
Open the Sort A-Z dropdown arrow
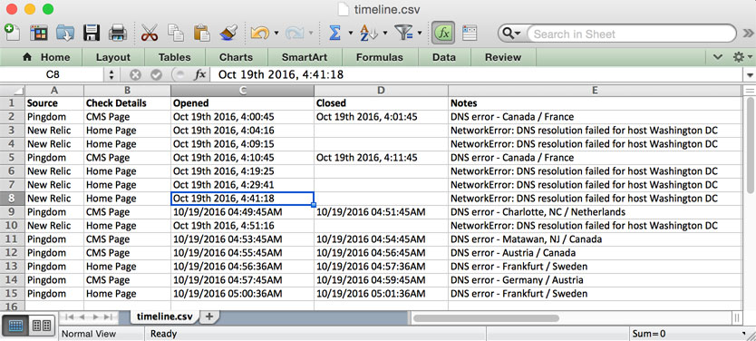pos(385,34)
